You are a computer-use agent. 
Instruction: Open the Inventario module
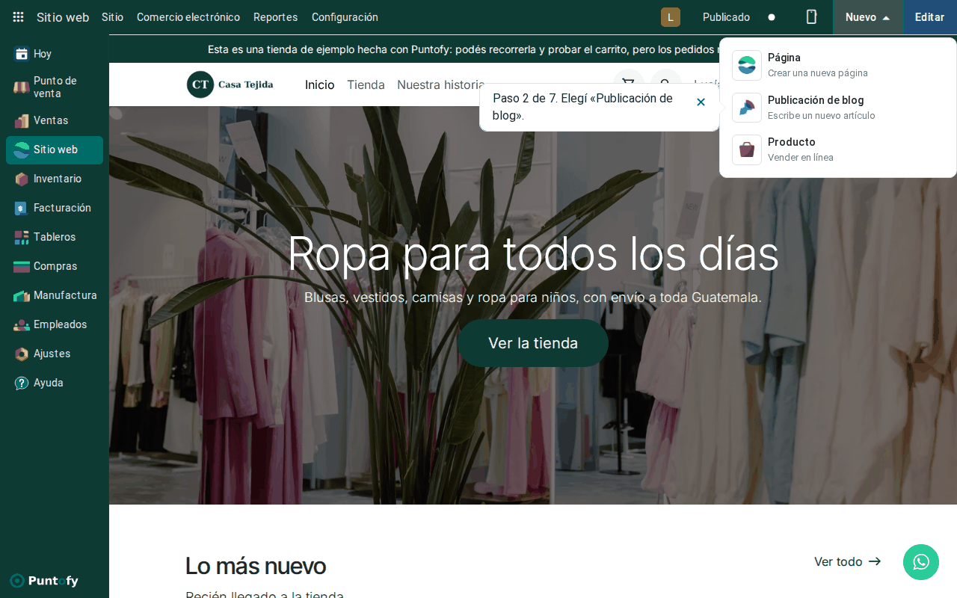(55, 179)
